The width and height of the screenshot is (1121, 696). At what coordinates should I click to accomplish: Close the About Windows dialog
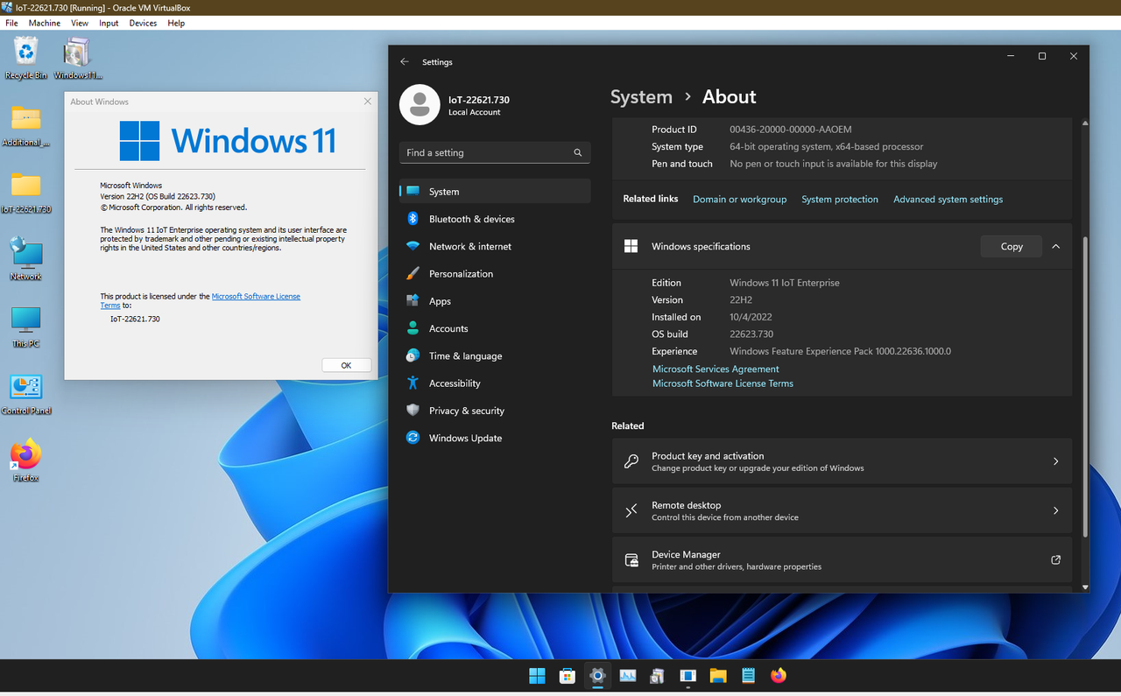(x=368, y=102)
